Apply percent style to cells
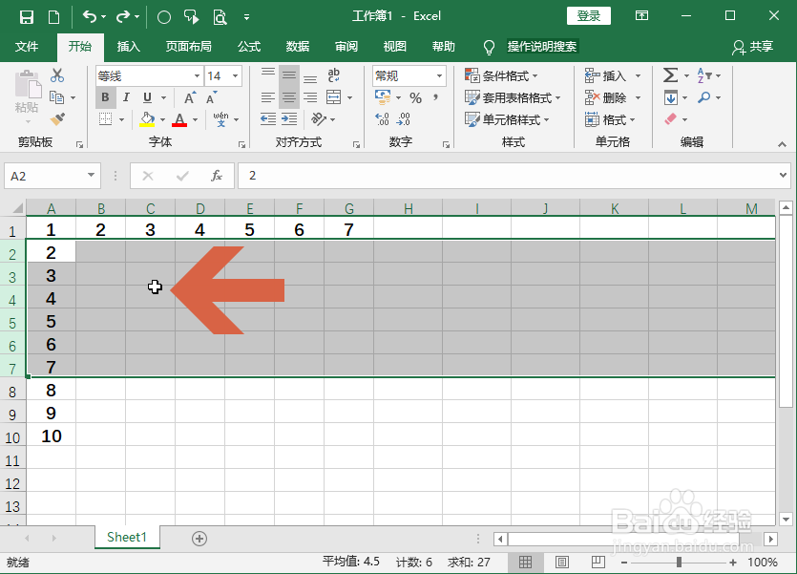This screenshot has height=574, width=797. coord(416,97)
